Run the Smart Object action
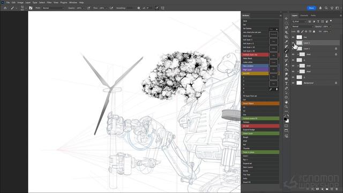The height and width of the screenshot is (193, 343). (260, 103)
